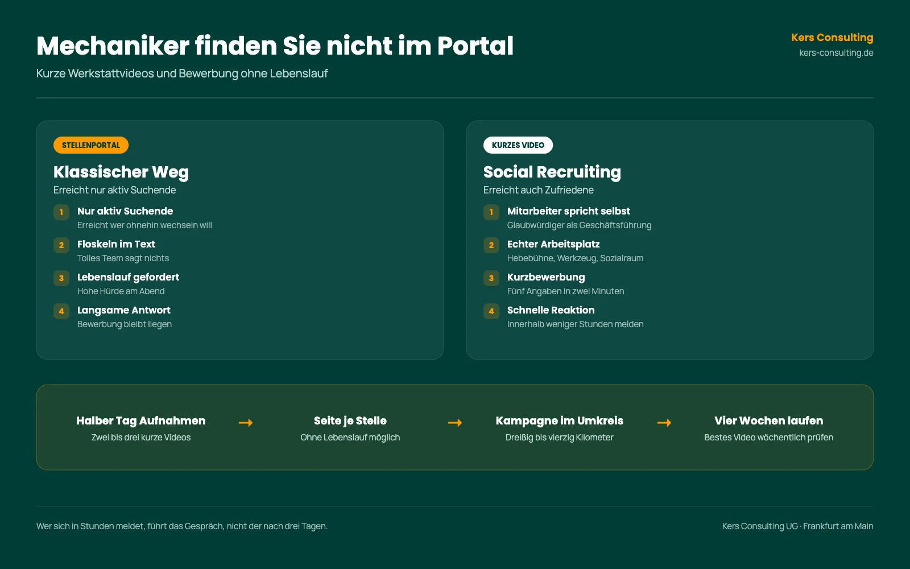Screen dimensions: 910x569
Task: Click number badge beside 'Mitarbeiter spricht selbst'
Action: click(491, 212)
